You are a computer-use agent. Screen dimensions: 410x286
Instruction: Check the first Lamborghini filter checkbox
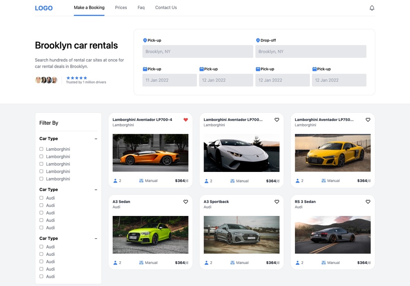click(41, 149)
